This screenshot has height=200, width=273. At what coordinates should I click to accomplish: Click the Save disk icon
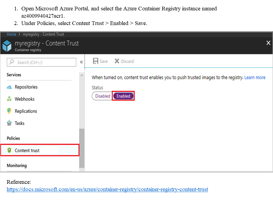95,61
